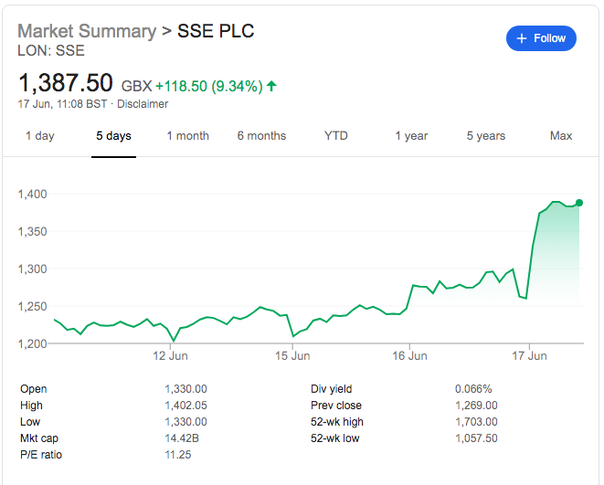This screenshot has width=604, height=485.
Task: Click the Mkt cap value 14.42B
Action: 182,438
